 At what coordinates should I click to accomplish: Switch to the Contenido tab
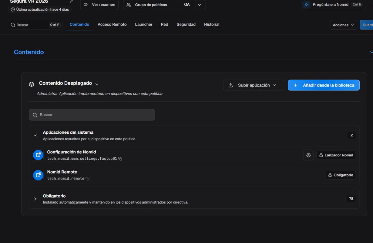pos(79,25)
